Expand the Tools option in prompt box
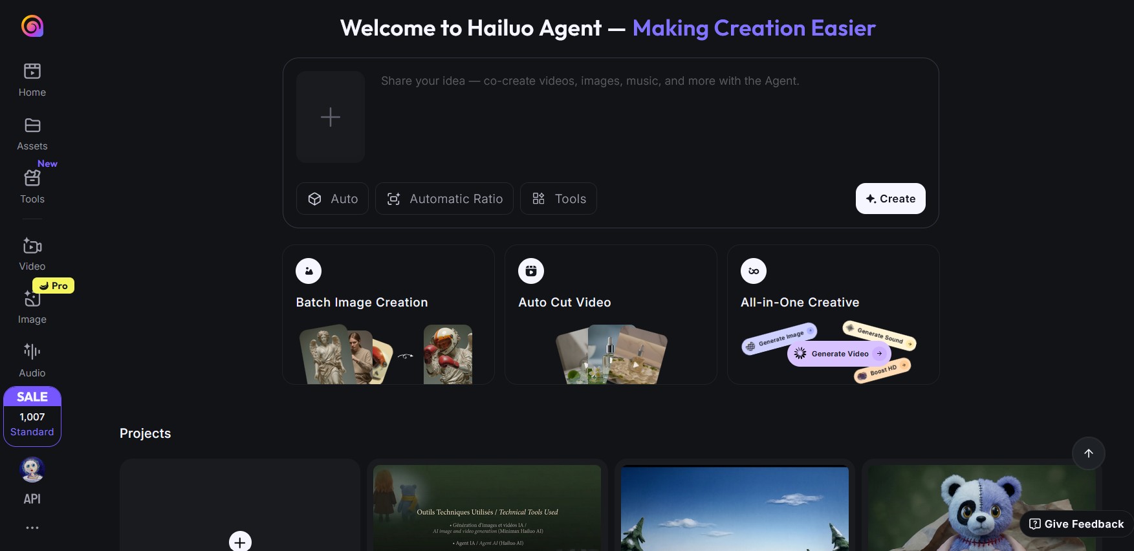The width and height of the screenshot is (1134, 551). pyautogui.click(x=558, y=199)
